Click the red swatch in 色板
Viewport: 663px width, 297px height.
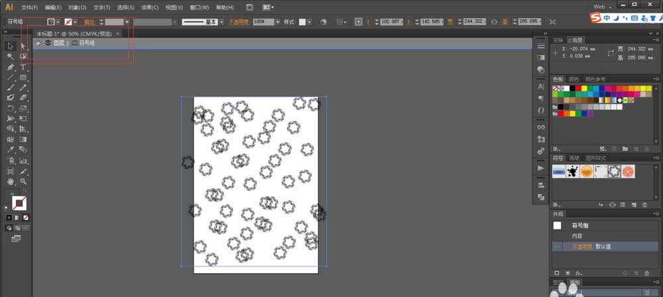coord(578,88)
